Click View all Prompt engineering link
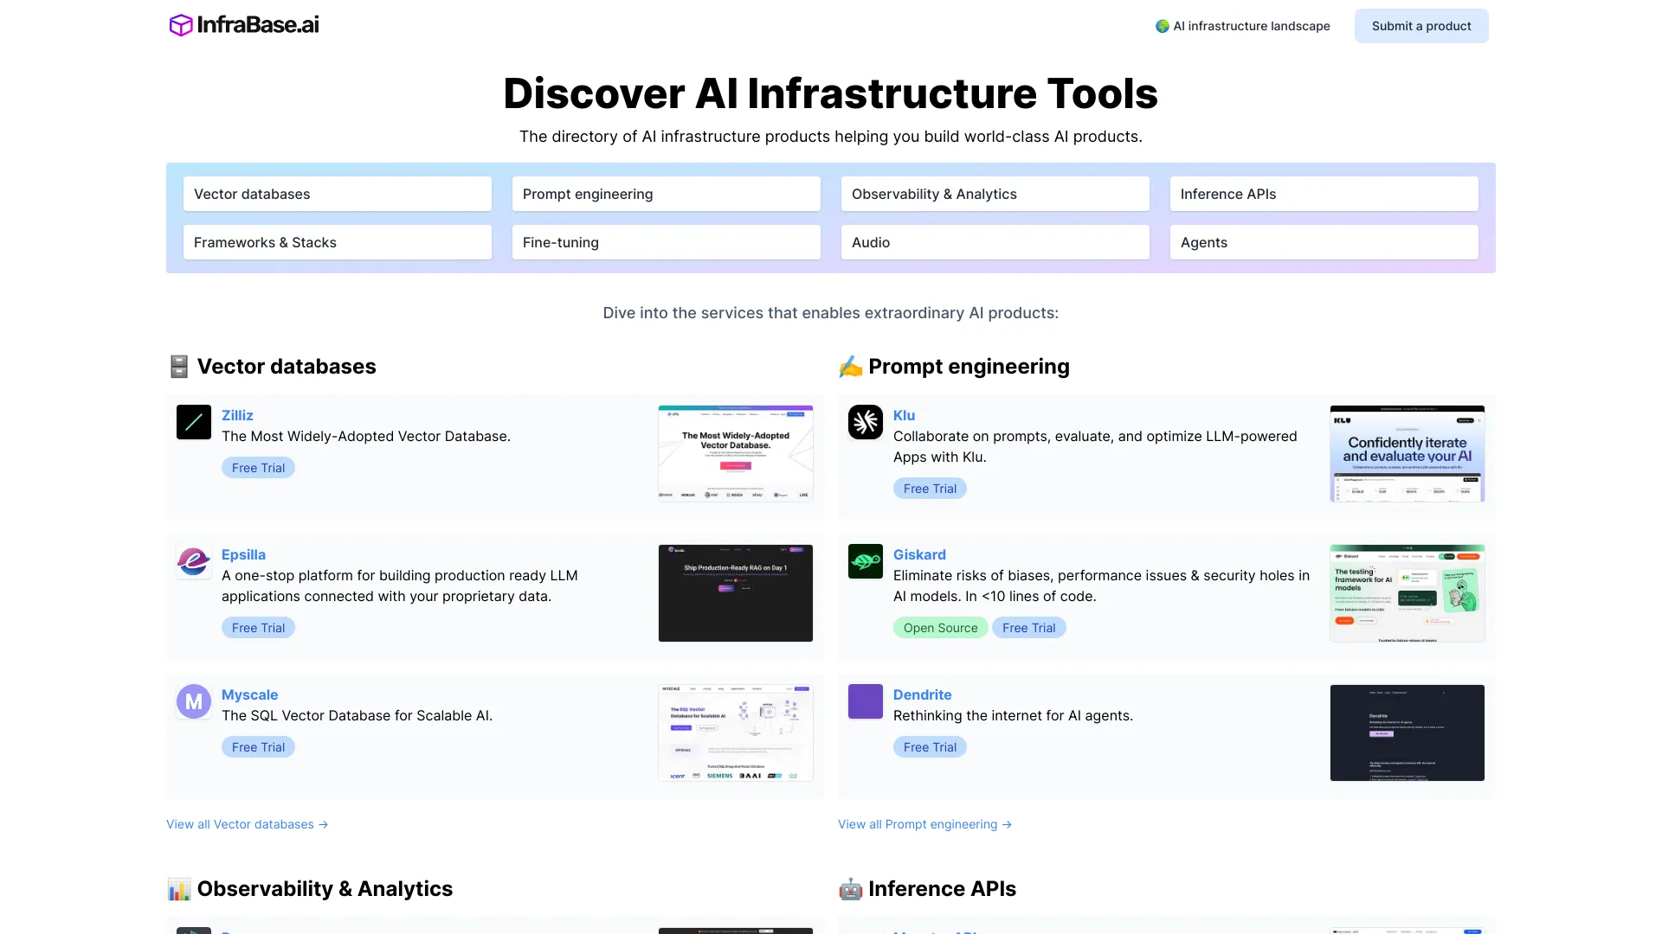Screen dimensions: 1662x934 click(924, 823)
